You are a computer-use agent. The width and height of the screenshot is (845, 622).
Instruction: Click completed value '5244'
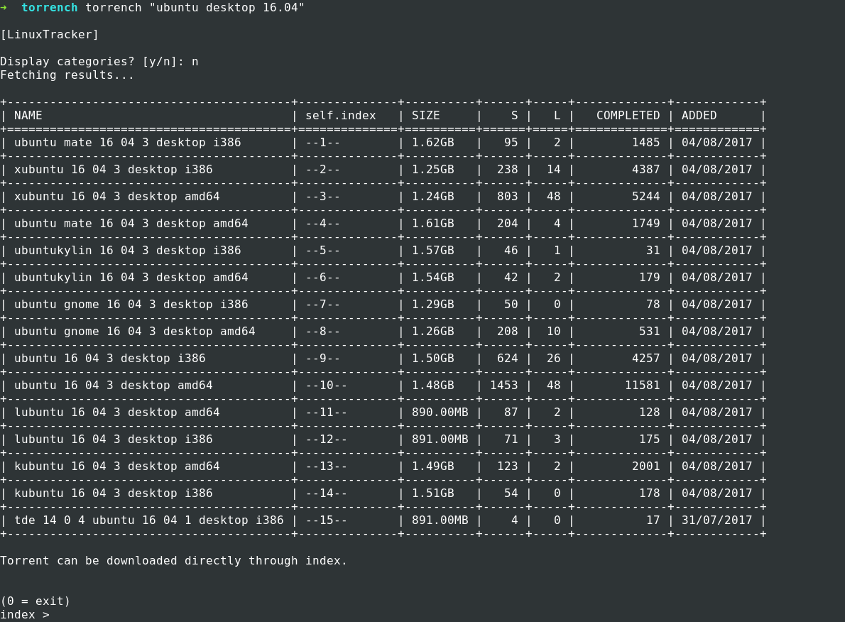[x=646, y=197]
